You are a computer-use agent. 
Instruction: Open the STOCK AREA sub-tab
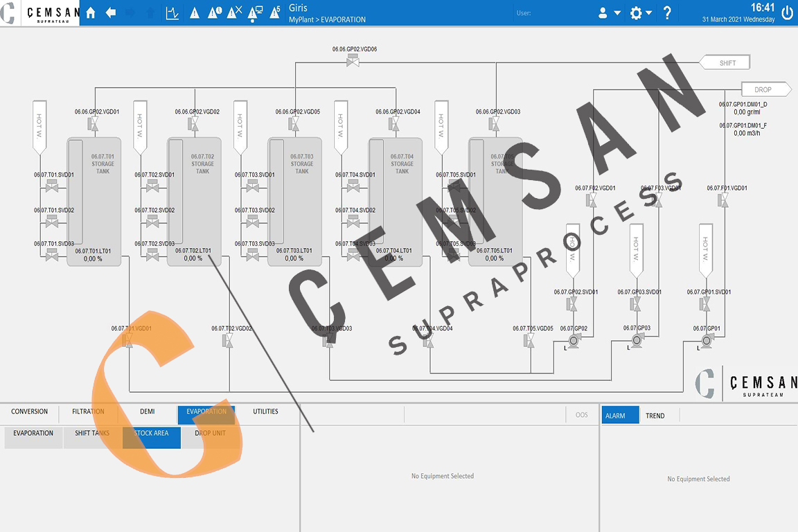(x=152, y=437)
